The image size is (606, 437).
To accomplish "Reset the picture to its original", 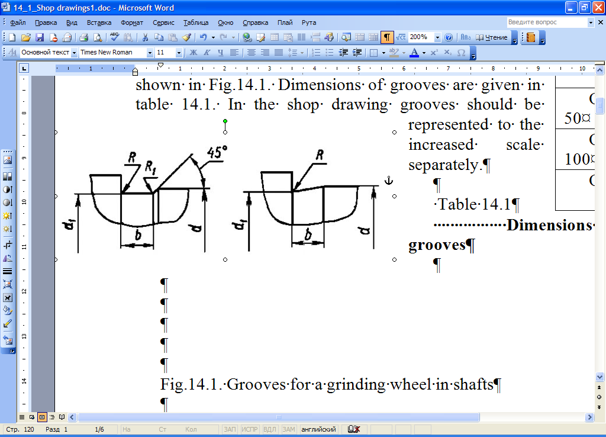I will pyautogui.click(x=7, y=340).
